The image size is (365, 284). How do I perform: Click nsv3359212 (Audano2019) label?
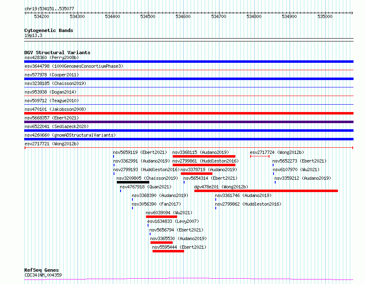click(303, 178)
